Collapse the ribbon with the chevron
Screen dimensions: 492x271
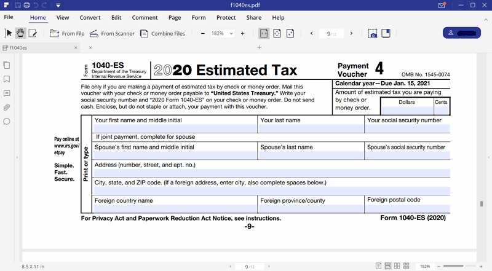pyautogui.click(x=486, y=20)
